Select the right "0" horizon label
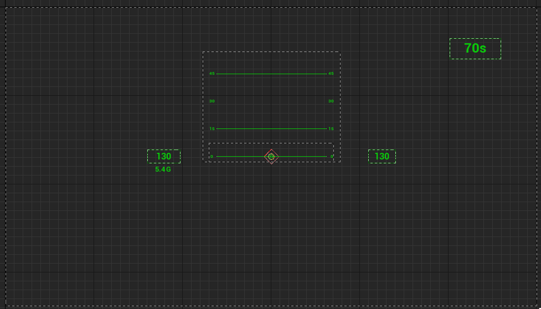 [x=332, y=157]
